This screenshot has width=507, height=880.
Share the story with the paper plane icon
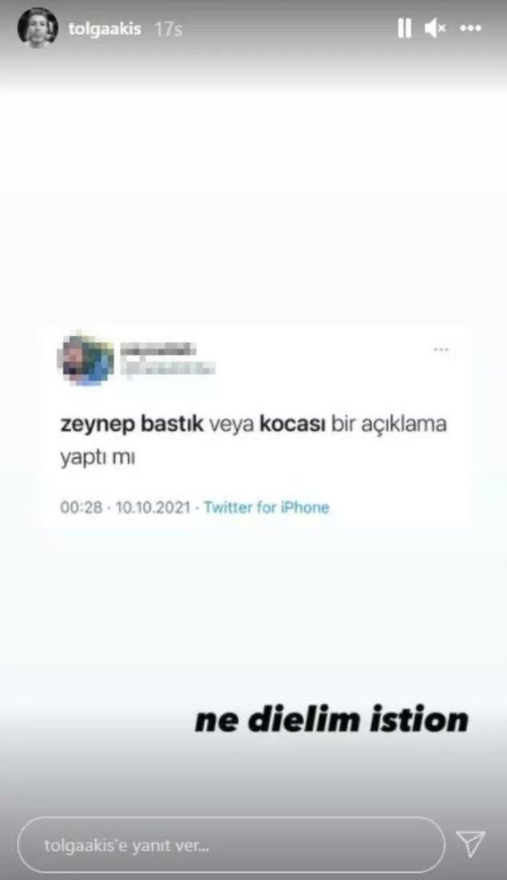click(470, 843)
